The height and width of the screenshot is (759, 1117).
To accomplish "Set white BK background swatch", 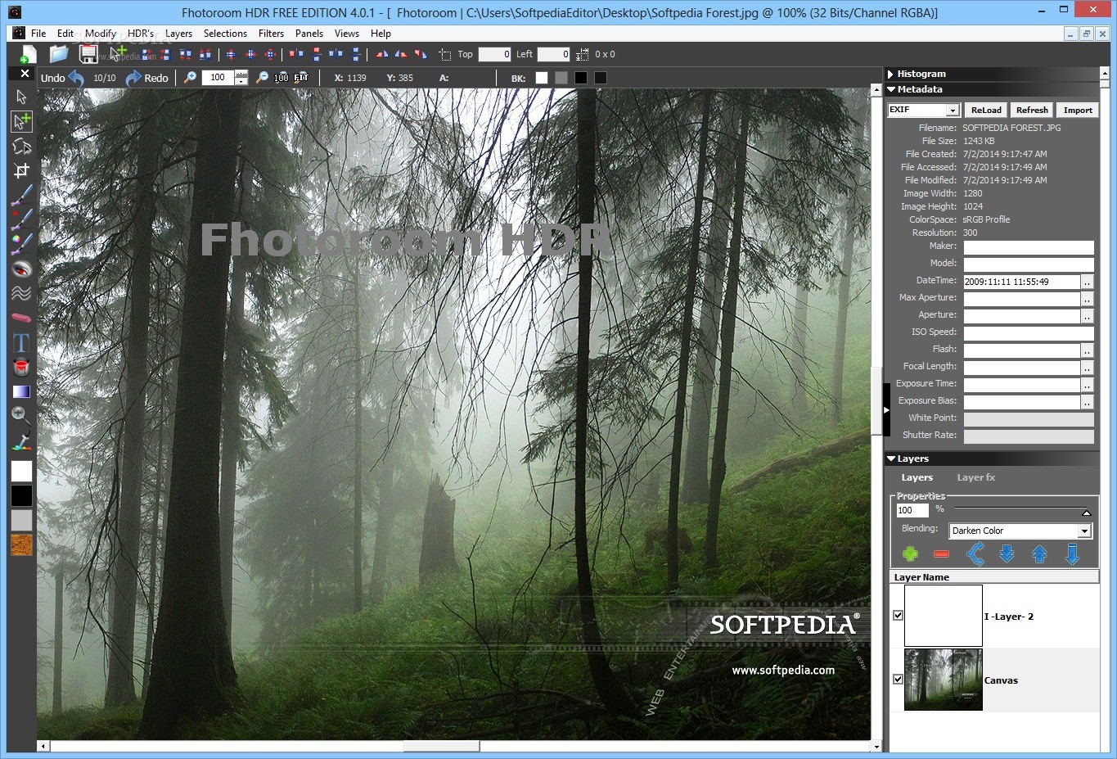I will click(x=541, y=78).
